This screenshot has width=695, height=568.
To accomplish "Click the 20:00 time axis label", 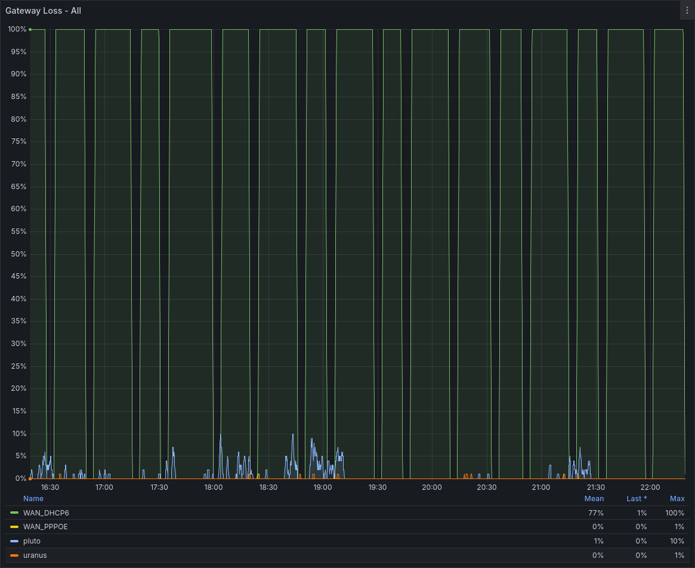I will (x=432, y=487).
